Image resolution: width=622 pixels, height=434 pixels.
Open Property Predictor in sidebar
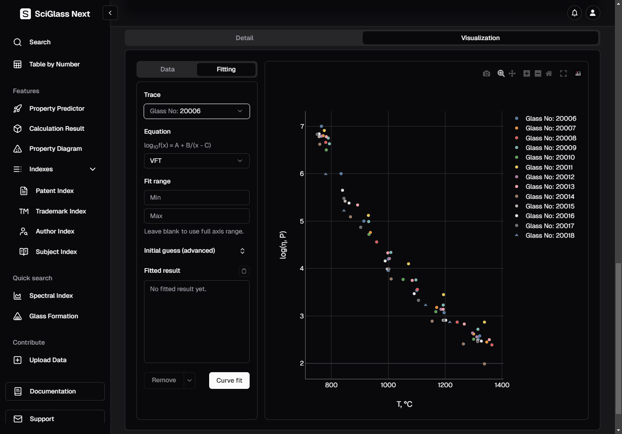click(57, 109)
